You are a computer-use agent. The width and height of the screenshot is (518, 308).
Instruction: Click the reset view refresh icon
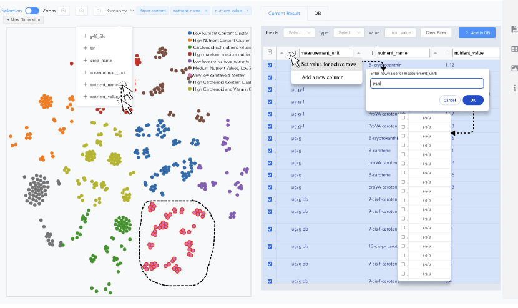click(99, 11)
